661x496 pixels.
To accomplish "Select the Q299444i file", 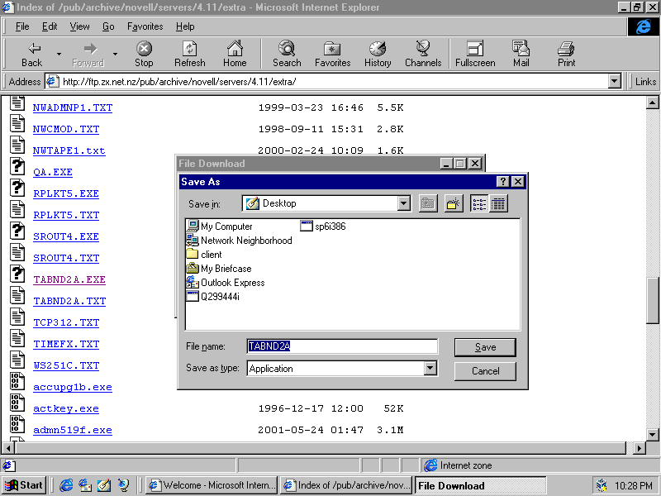I will click(x=213, y=297).
